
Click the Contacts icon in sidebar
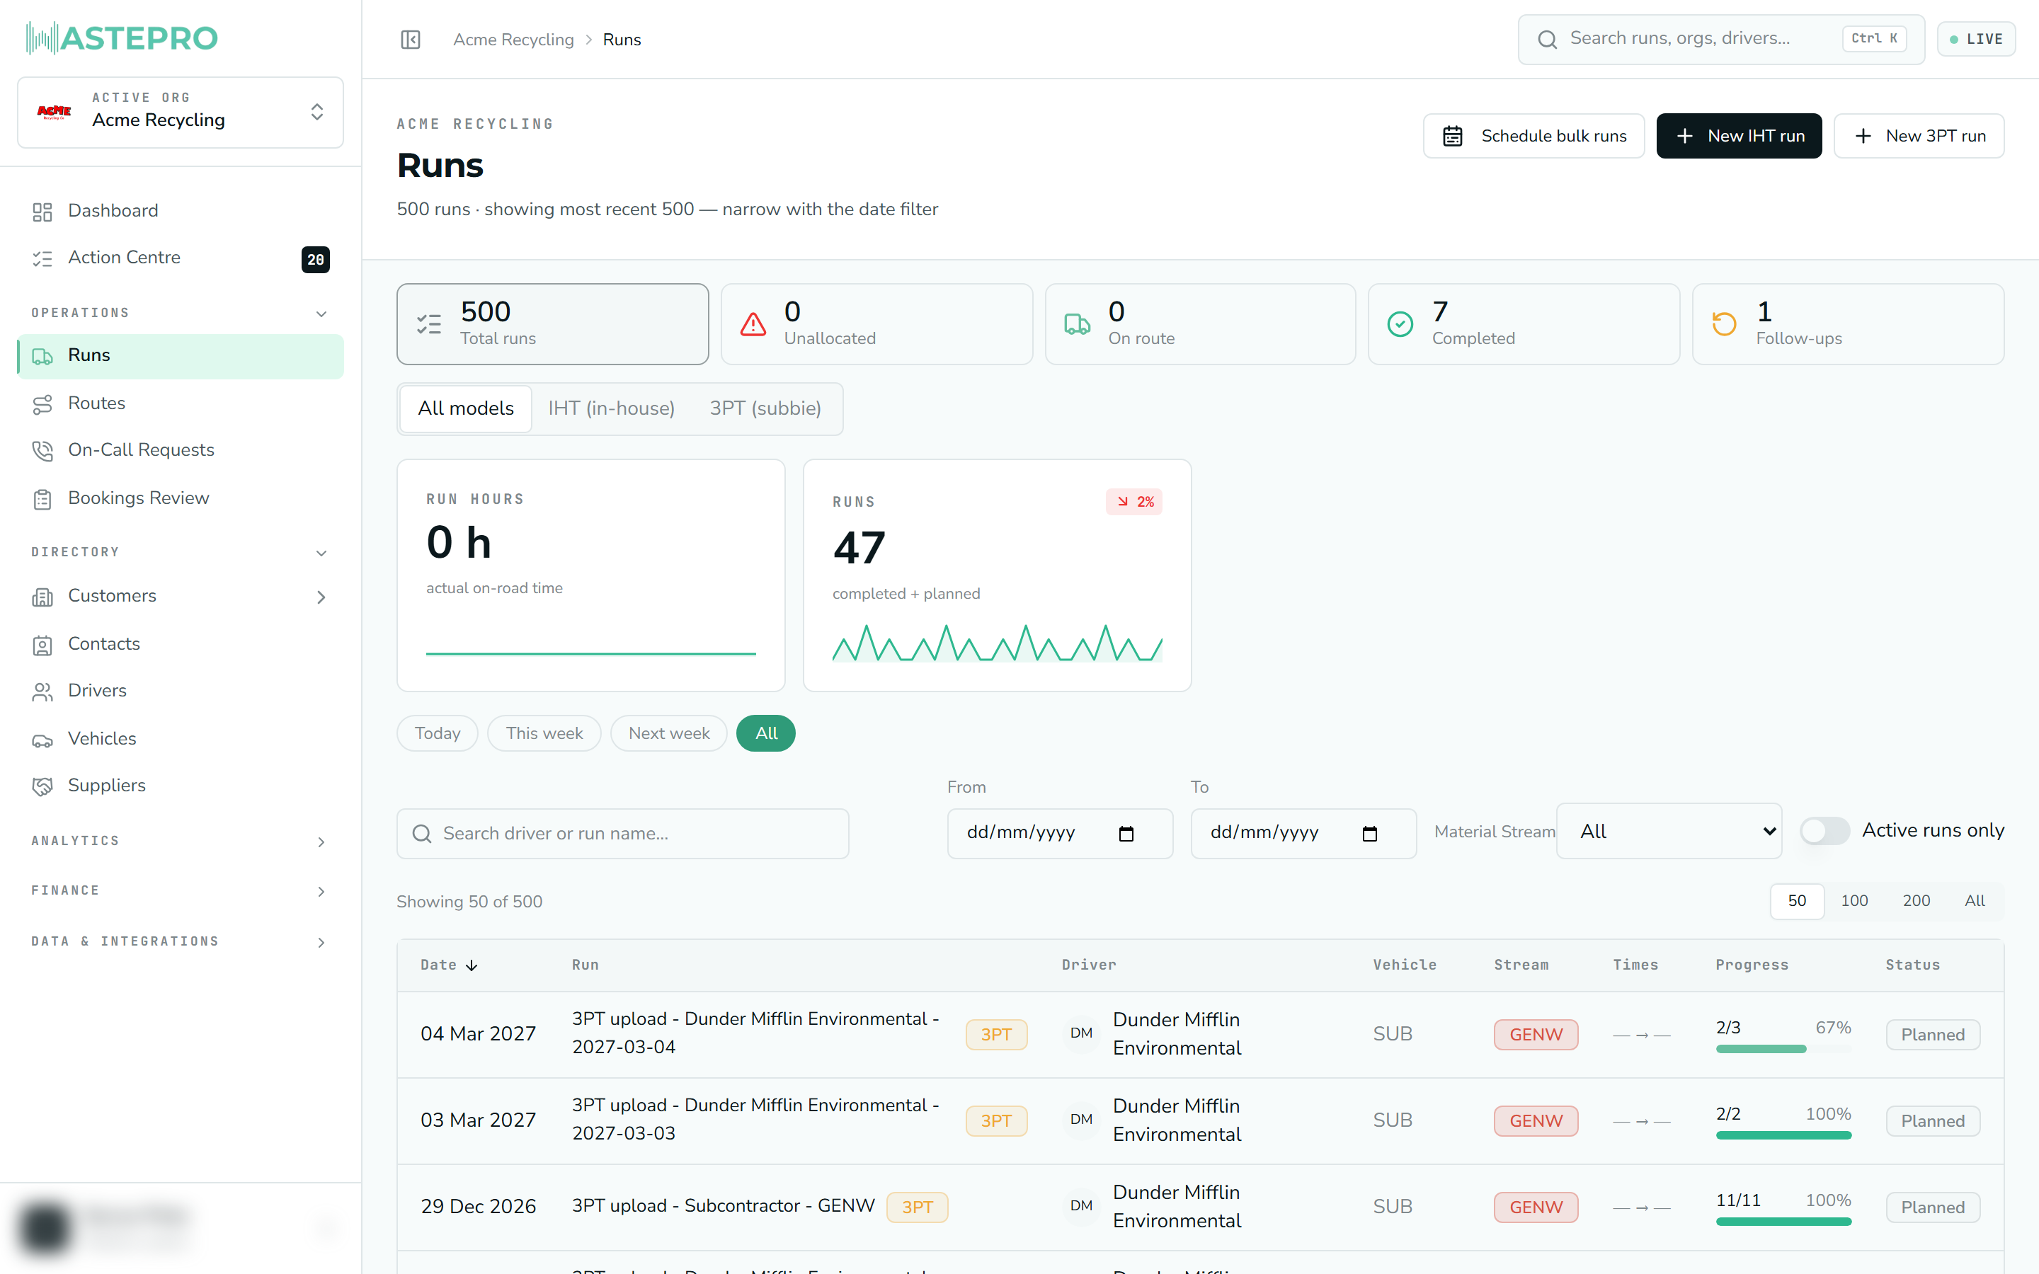click(42, 645)
